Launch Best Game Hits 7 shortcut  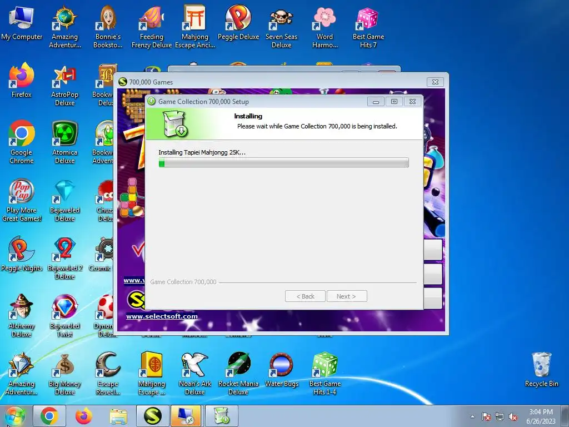[368, 27]
